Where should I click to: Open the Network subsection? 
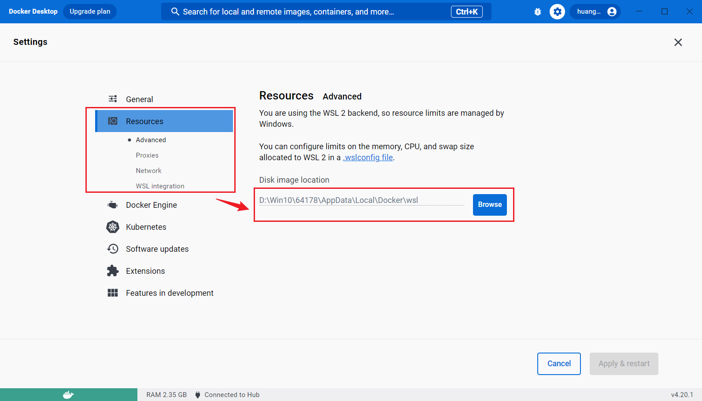[x=148, y=171]
